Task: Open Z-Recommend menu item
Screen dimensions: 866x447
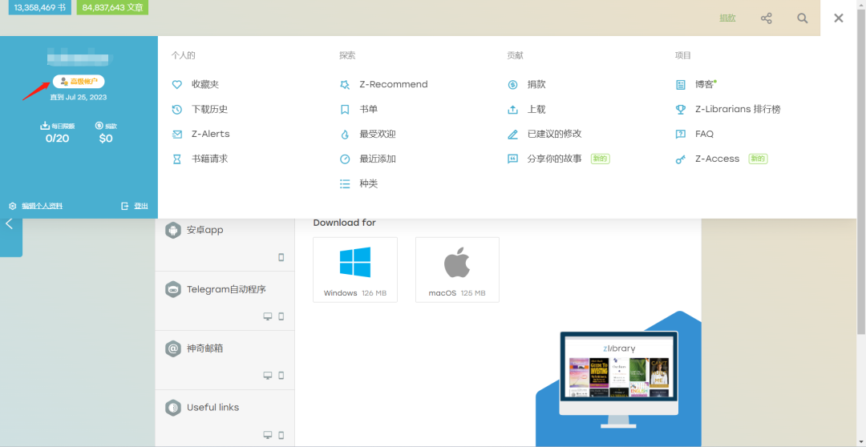Action: tap(393, 84)
